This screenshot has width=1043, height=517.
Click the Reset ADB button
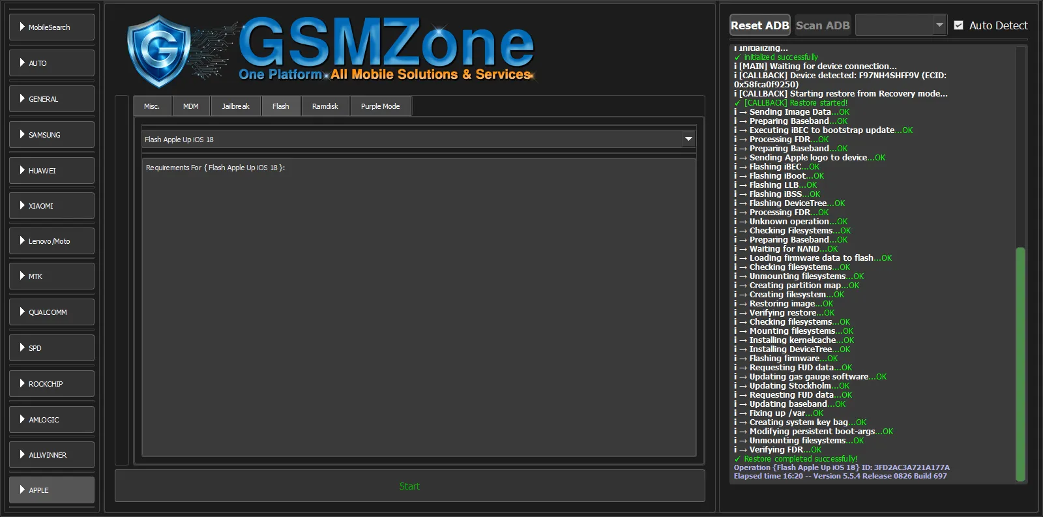(760, 25)
